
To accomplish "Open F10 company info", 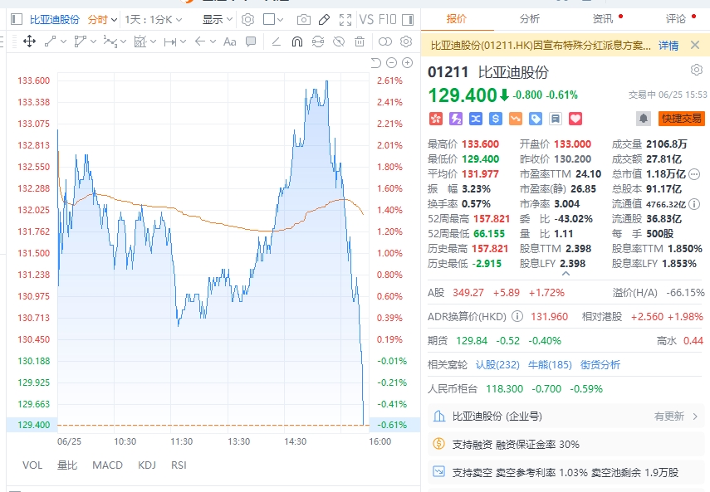I will [388, 19].
